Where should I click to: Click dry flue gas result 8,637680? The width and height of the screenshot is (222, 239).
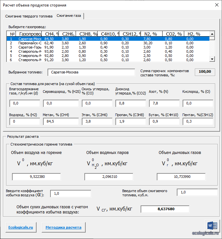tap(165, 209)
